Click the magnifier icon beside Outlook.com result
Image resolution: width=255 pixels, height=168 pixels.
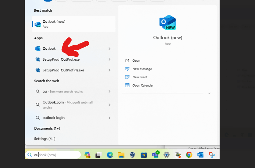point(38,104)
